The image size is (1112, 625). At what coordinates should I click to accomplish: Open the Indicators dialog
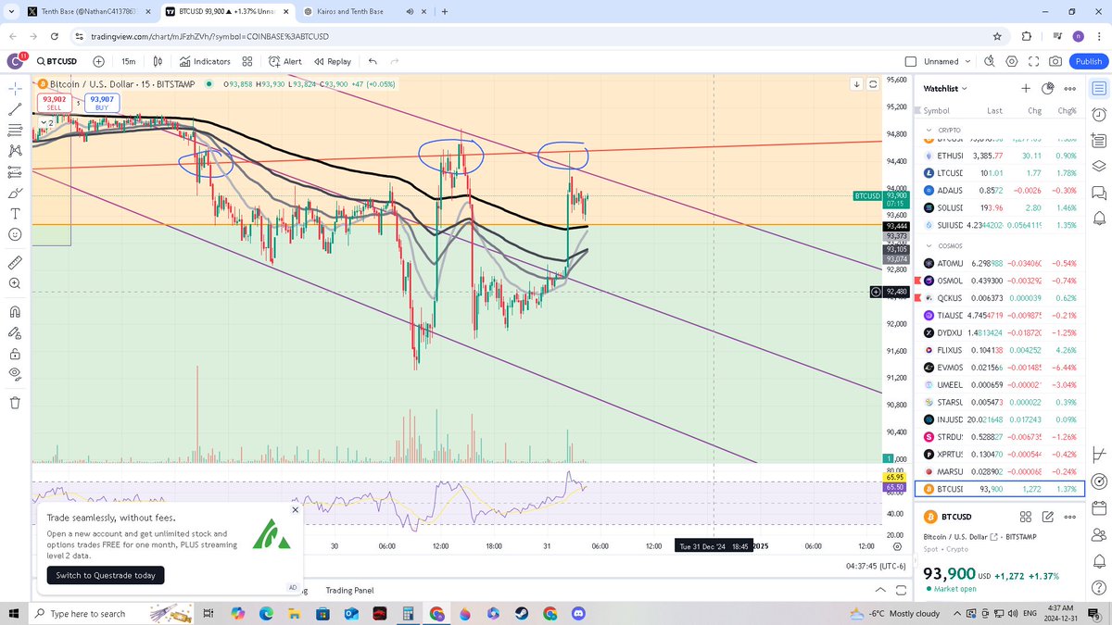point(205,61)
